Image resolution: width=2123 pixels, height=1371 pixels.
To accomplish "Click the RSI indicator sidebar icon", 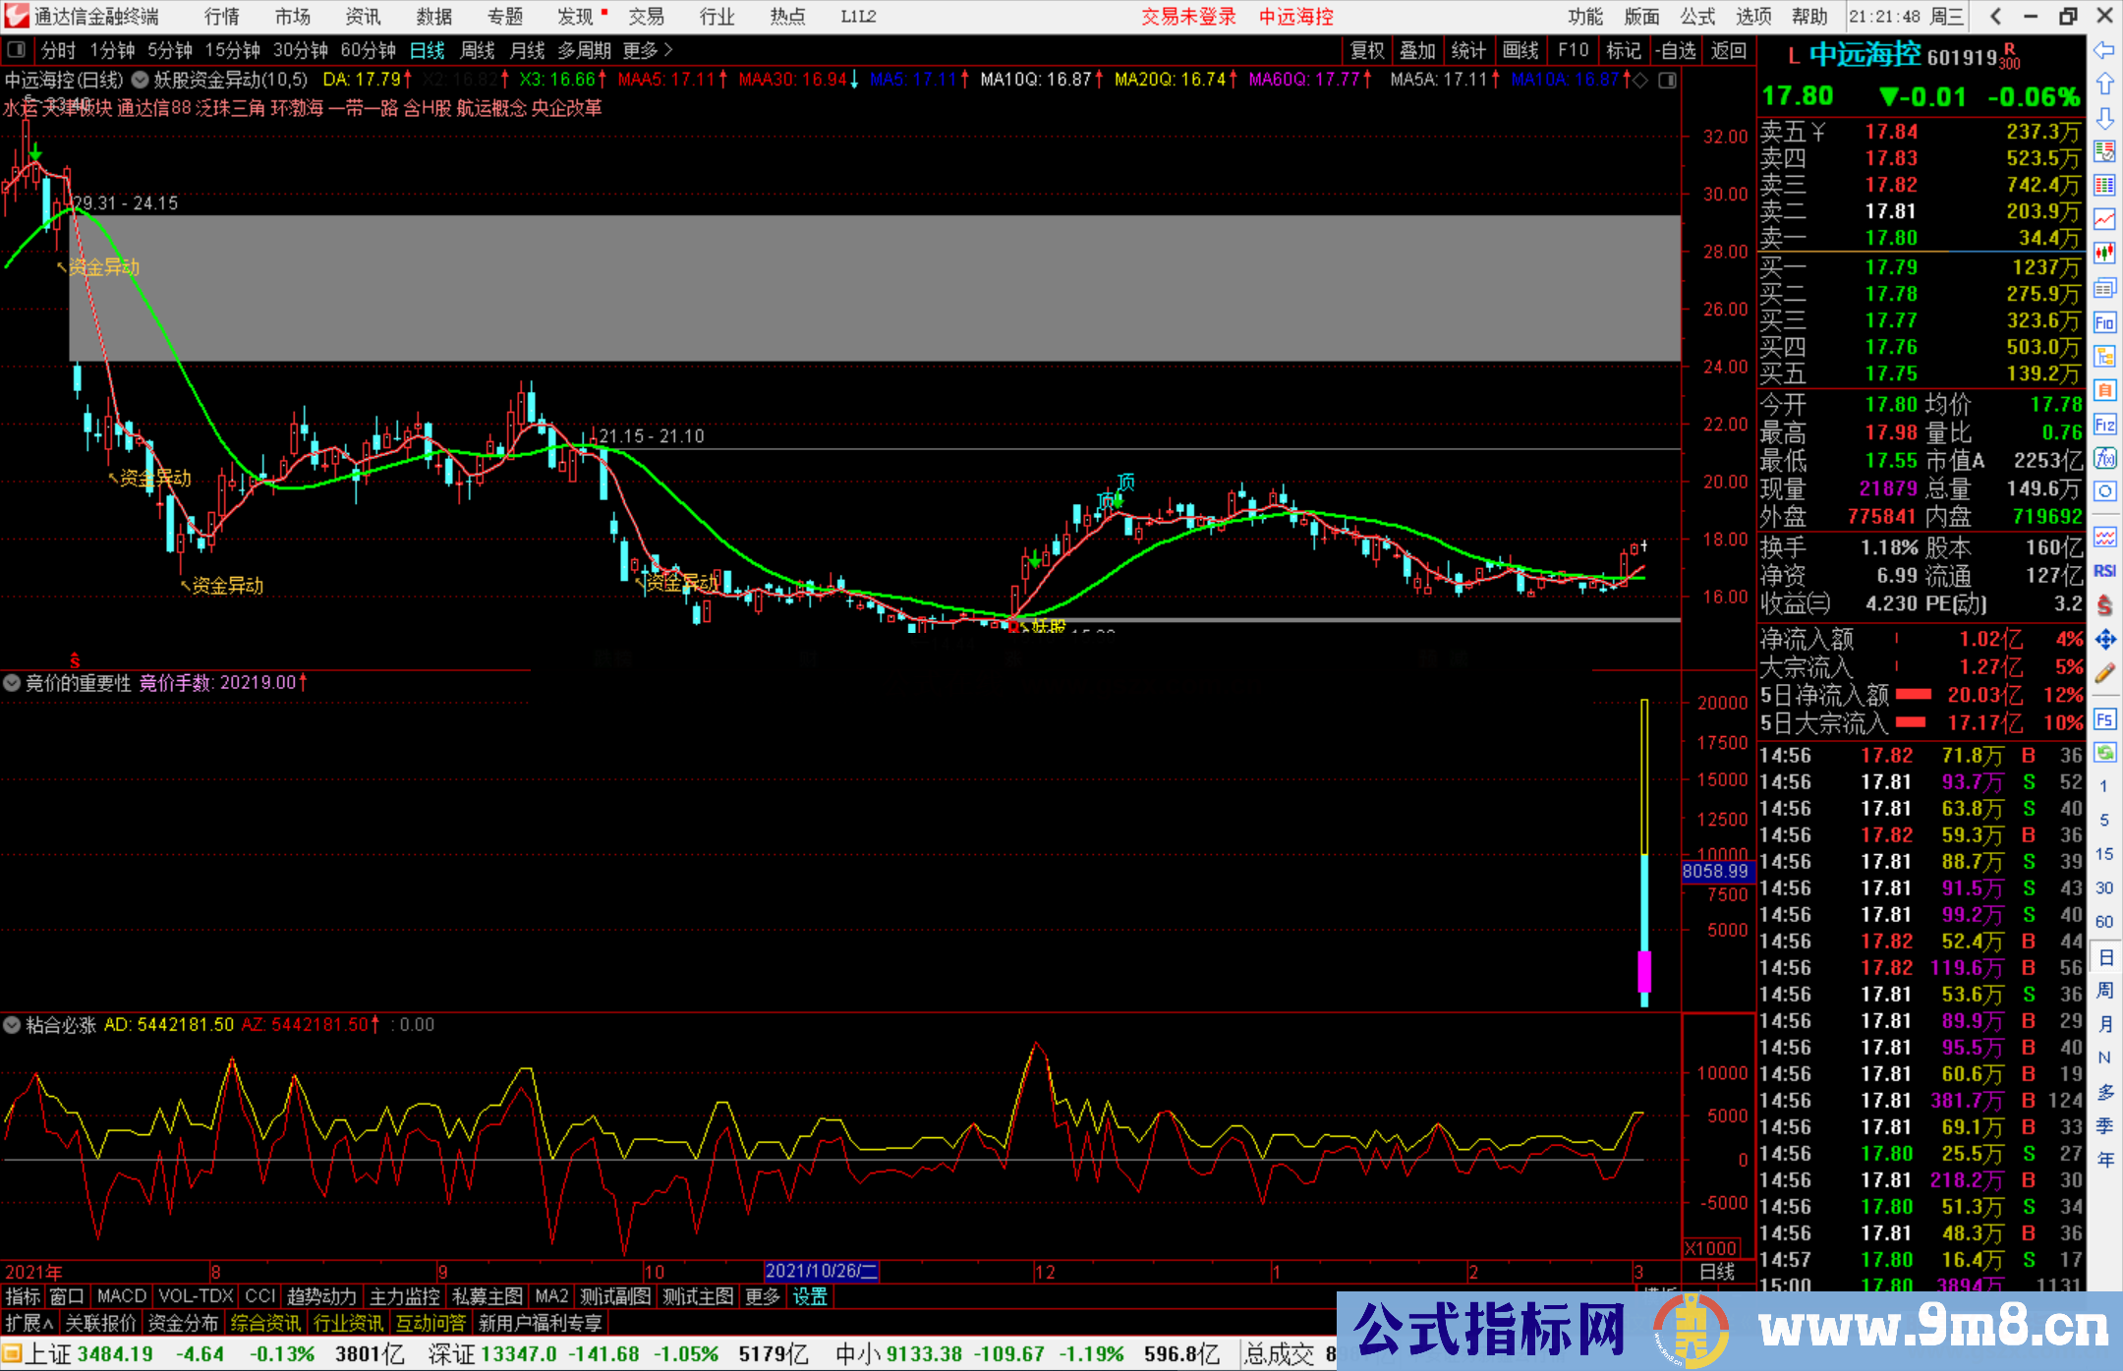I will (2104, 571).
